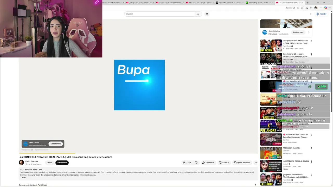
Task: Click the Buscar search field
Action: click(159, 14)
